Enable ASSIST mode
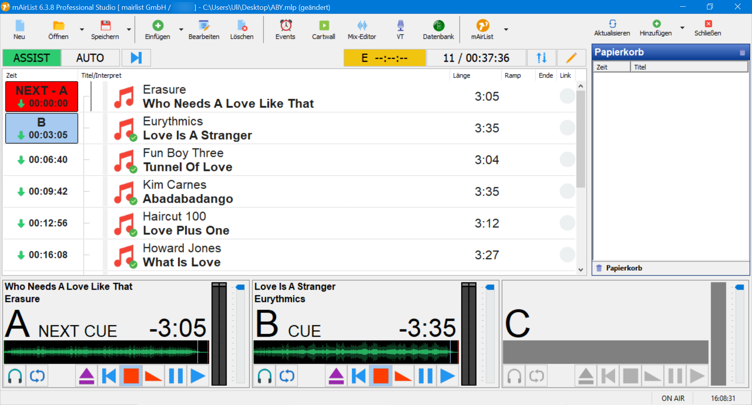This screenshot has width=752, height=405. pyautogui.click(x=32, y=58)
